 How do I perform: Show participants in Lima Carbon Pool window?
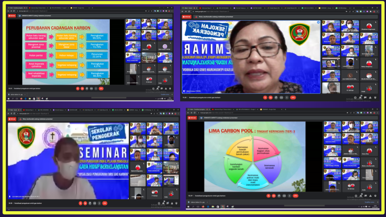tap(361, 196)
